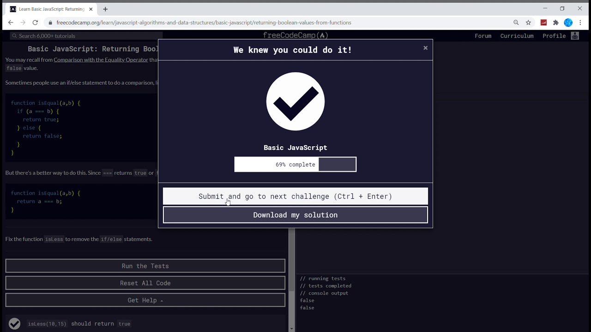Click the profile avatar image in header
The width and height of the screenshot is (591, 332).
[575, 36]
